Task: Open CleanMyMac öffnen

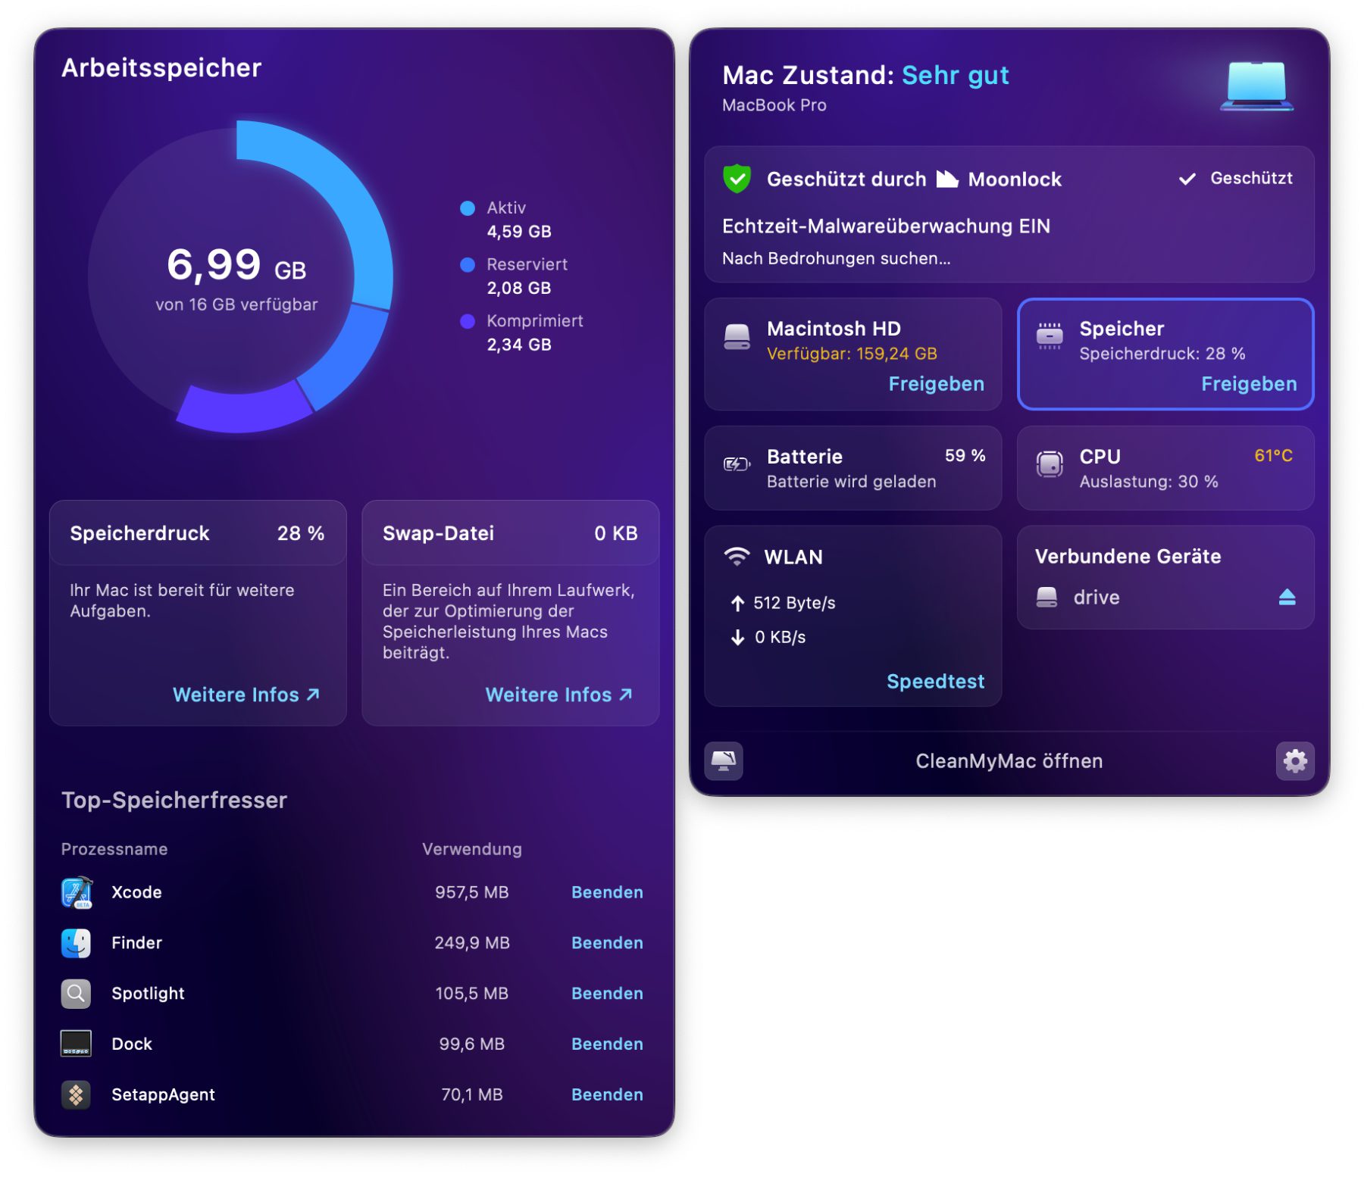Action: [1009, 760]
